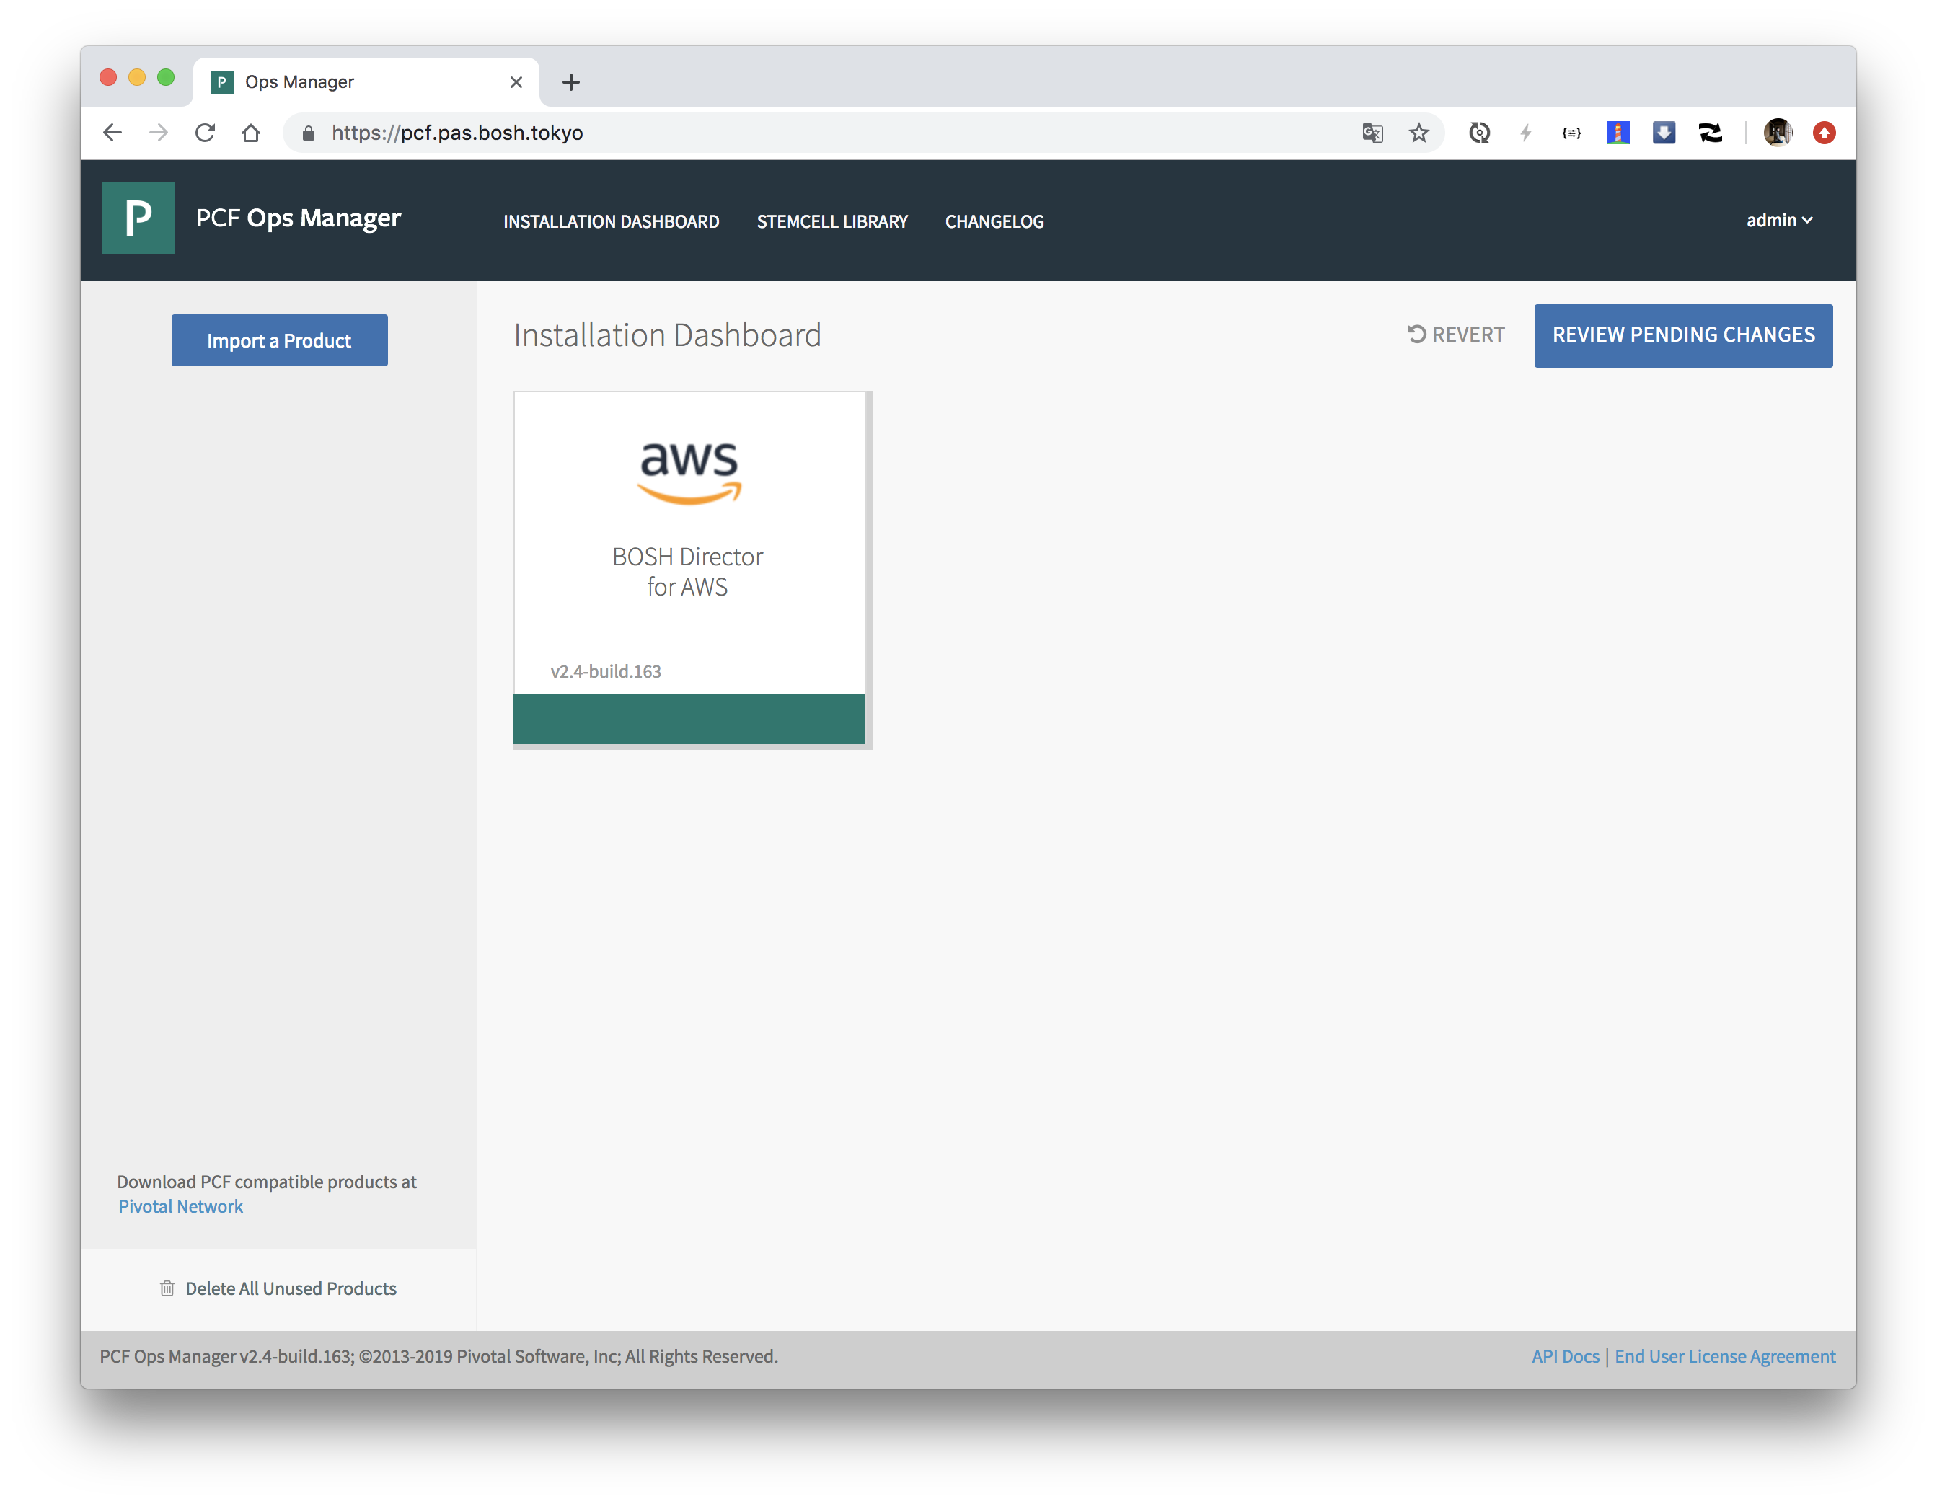Click the curly braces extension icon
Image resolution: width=1937 pixels, height=1504 pixels.
pyautogui.click(x=1571, y=133)
